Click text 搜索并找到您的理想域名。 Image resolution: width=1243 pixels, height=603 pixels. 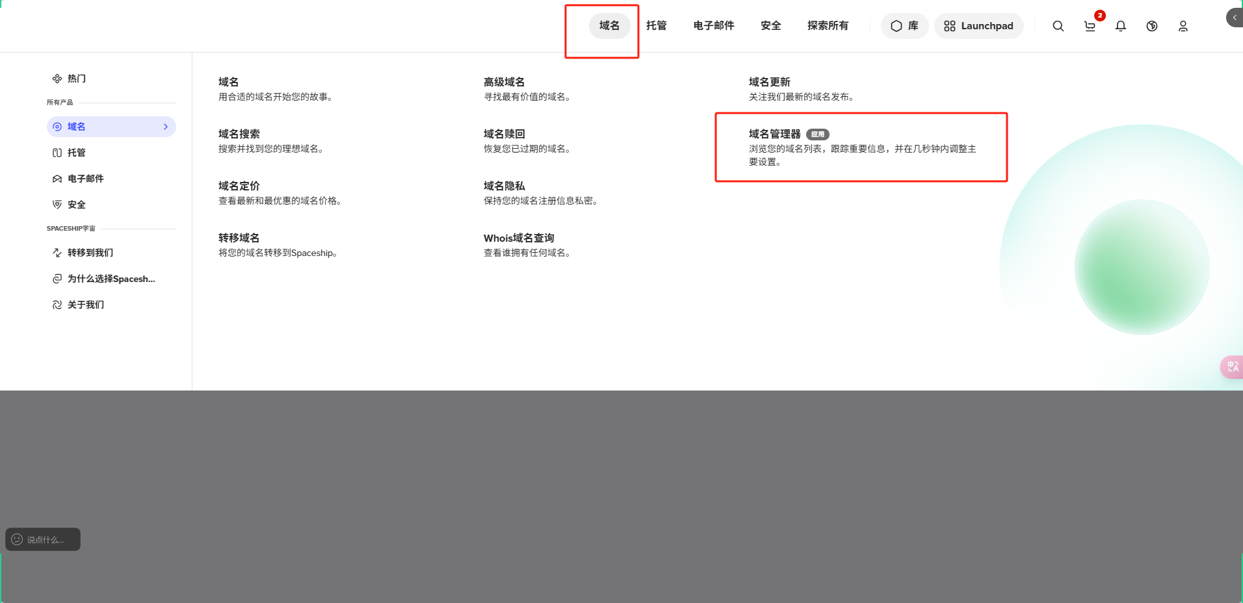pos(273,149)
